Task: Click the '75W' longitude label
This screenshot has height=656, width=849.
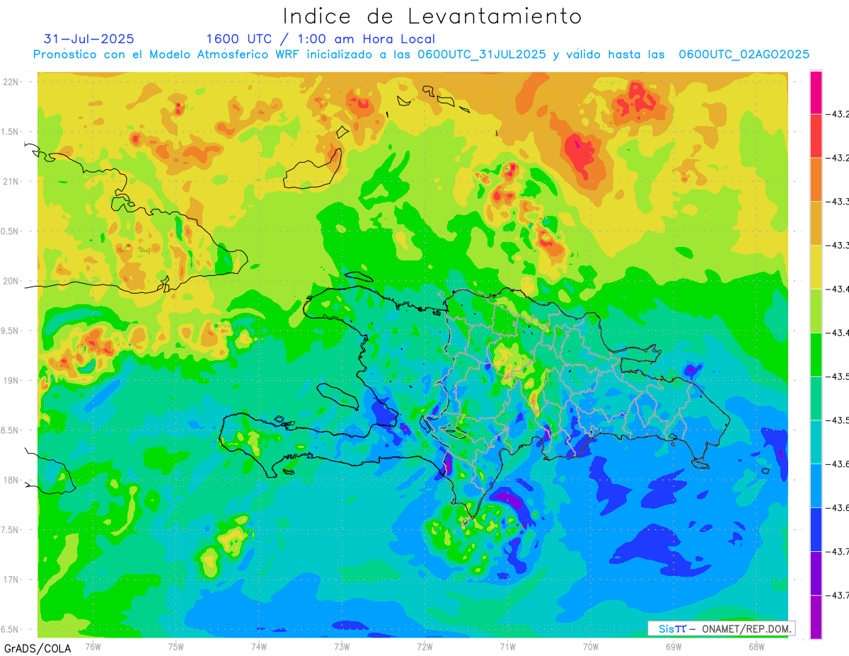Action: [176, 646]
